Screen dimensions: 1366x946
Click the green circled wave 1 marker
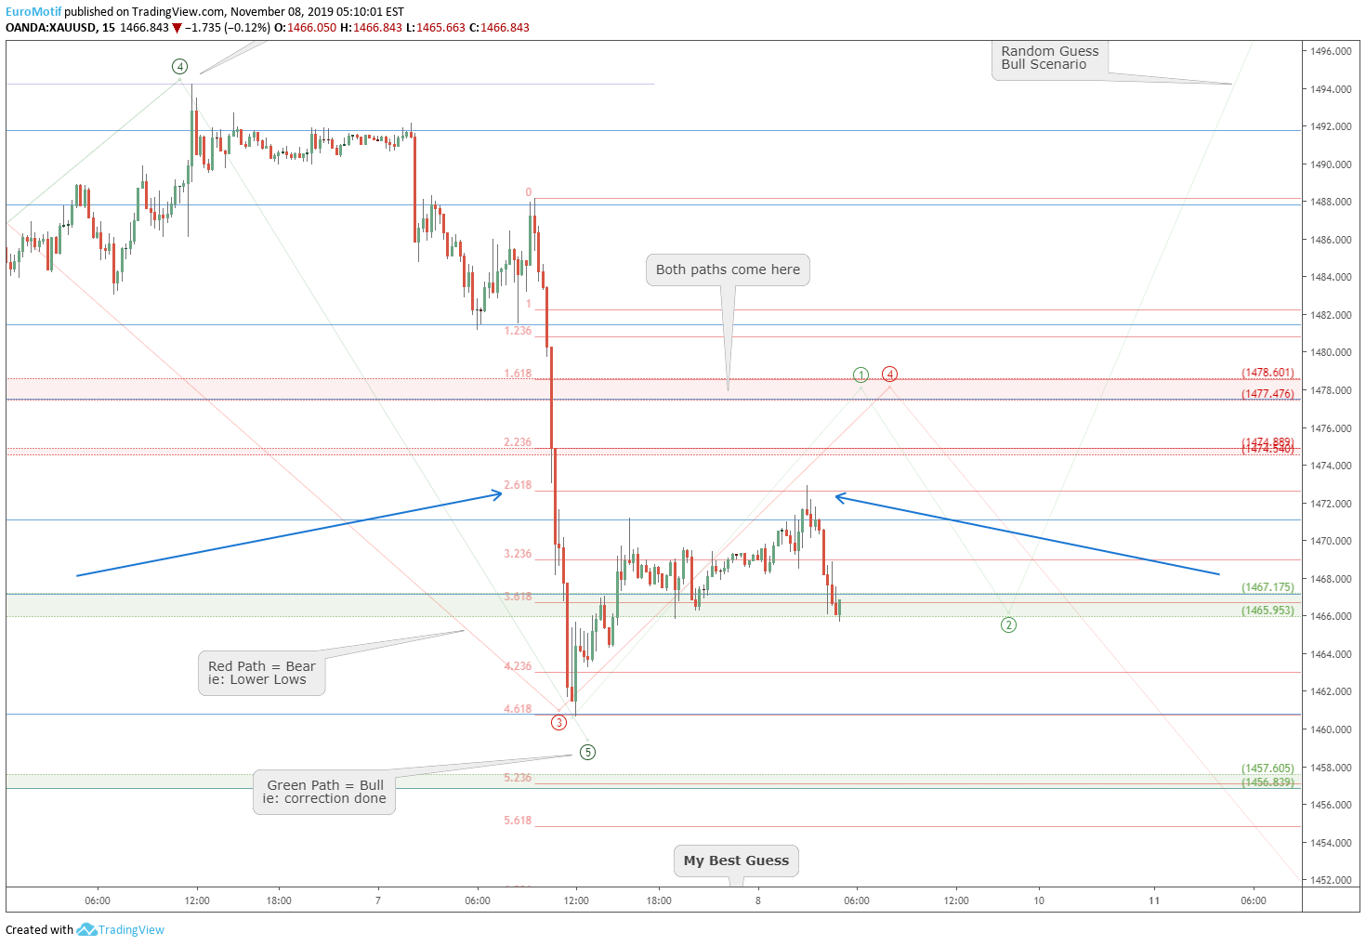[861, 375]
